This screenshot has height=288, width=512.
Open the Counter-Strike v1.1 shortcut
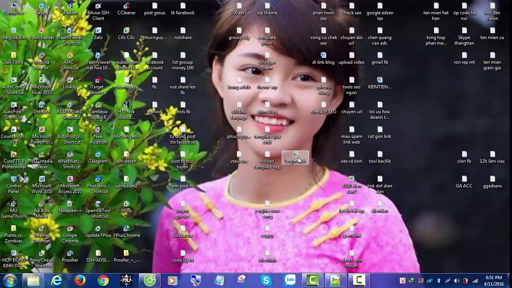pyautogui.click(x=14, y=136)
